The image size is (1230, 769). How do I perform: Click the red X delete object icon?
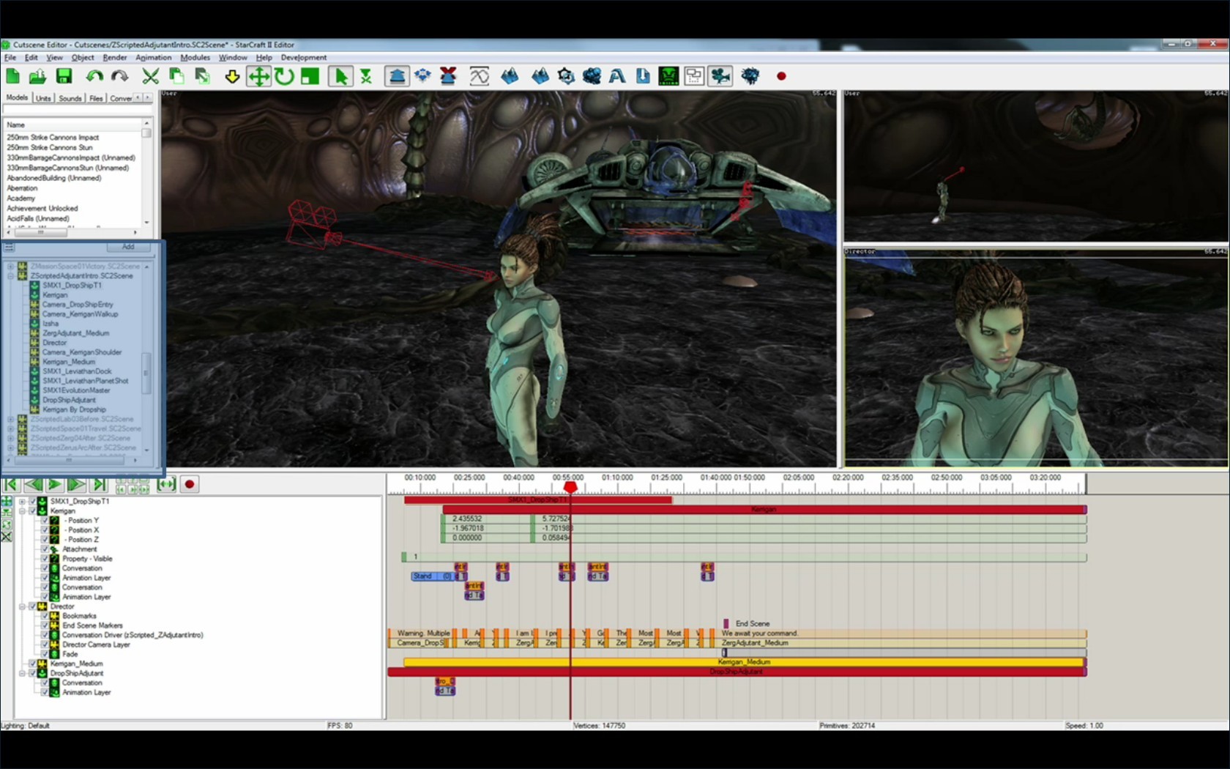pos(448,76)
